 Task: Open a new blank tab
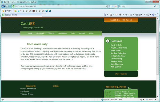[x=44, y=15]
